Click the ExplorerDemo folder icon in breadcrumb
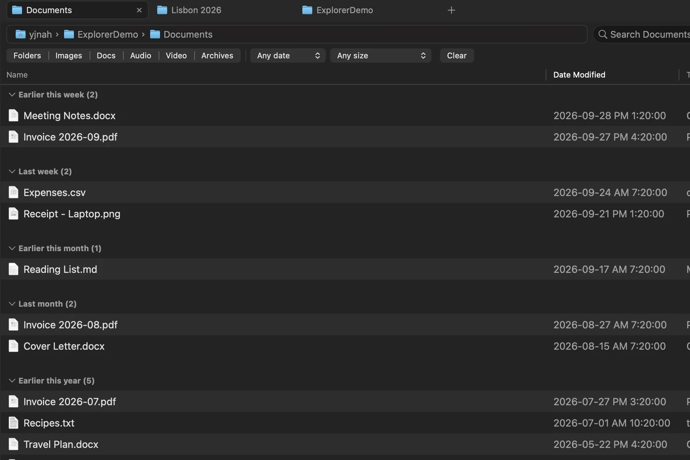 coord(69,35)
